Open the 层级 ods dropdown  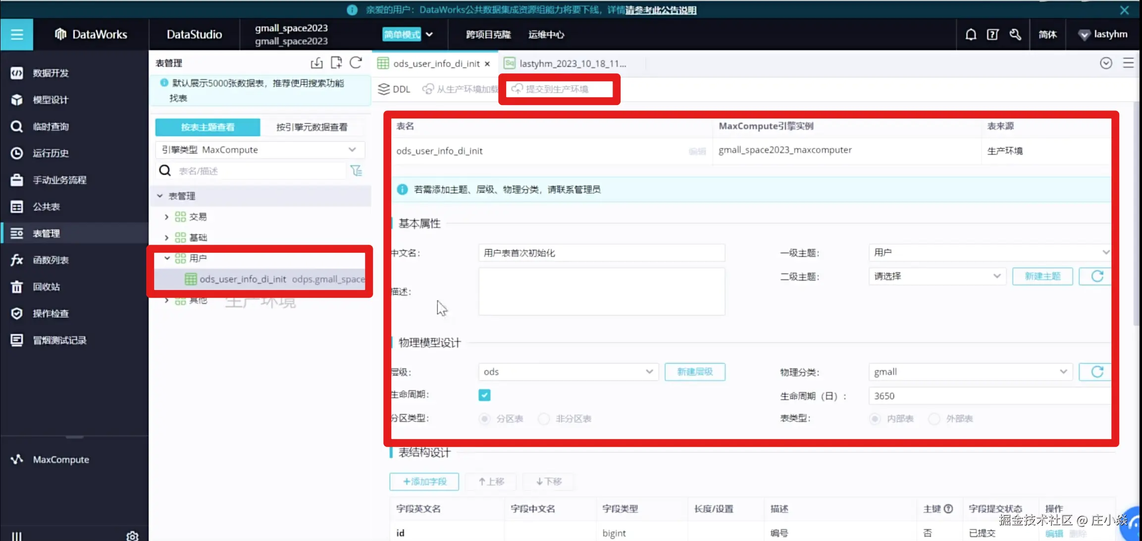pos(568,372)
